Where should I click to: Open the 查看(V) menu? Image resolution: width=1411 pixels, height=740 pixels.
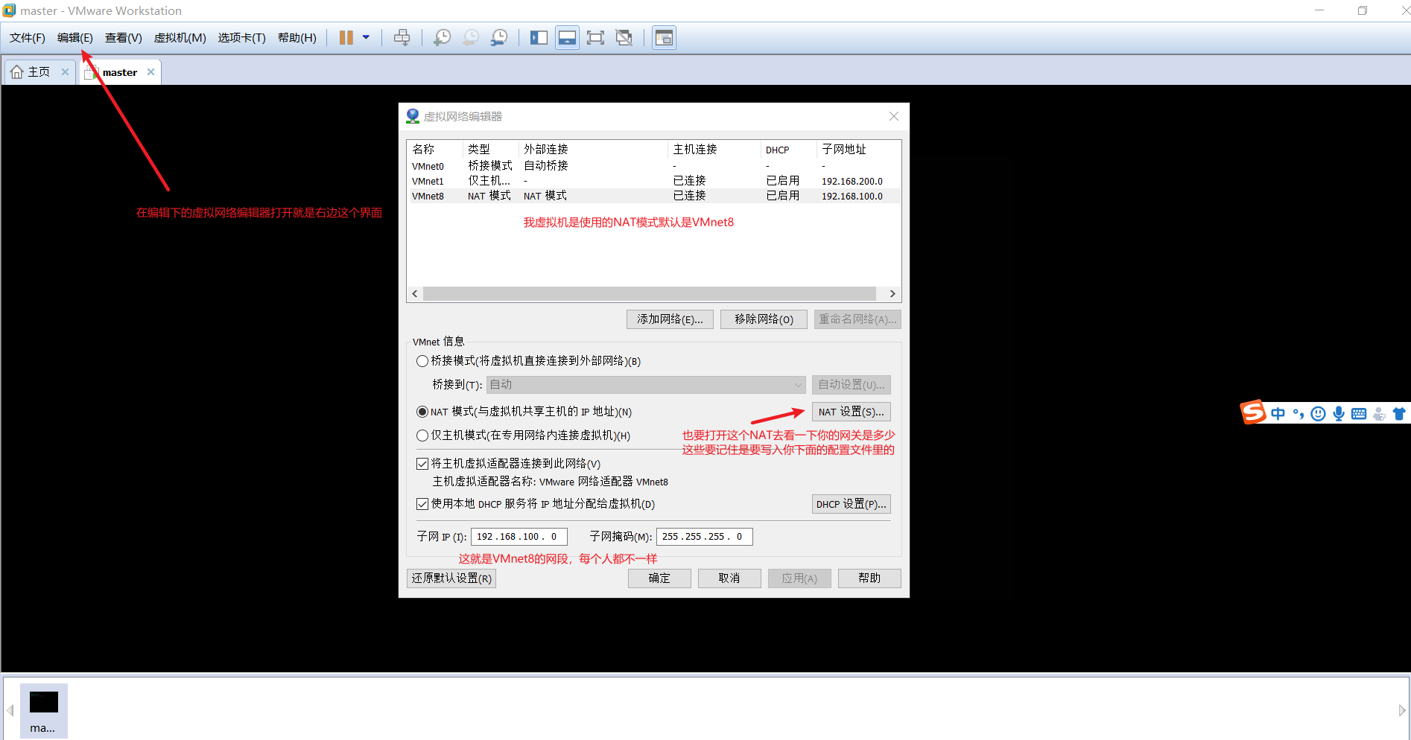tap(124, 38)
